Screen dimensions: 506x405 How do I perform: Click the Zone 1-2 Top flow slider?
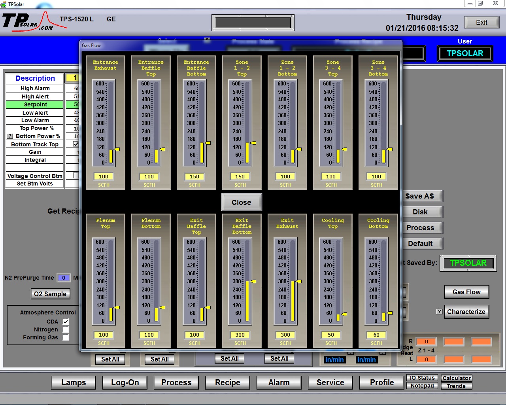pos(247,123)
